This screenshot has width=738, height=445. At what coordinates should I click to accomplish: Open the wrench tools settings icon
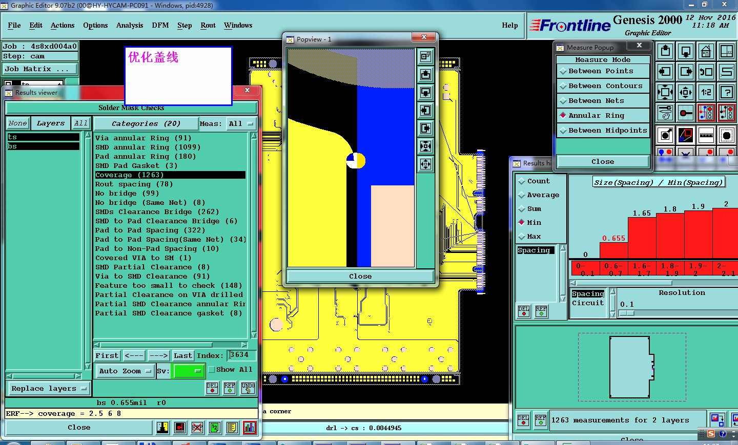[665, 113]
